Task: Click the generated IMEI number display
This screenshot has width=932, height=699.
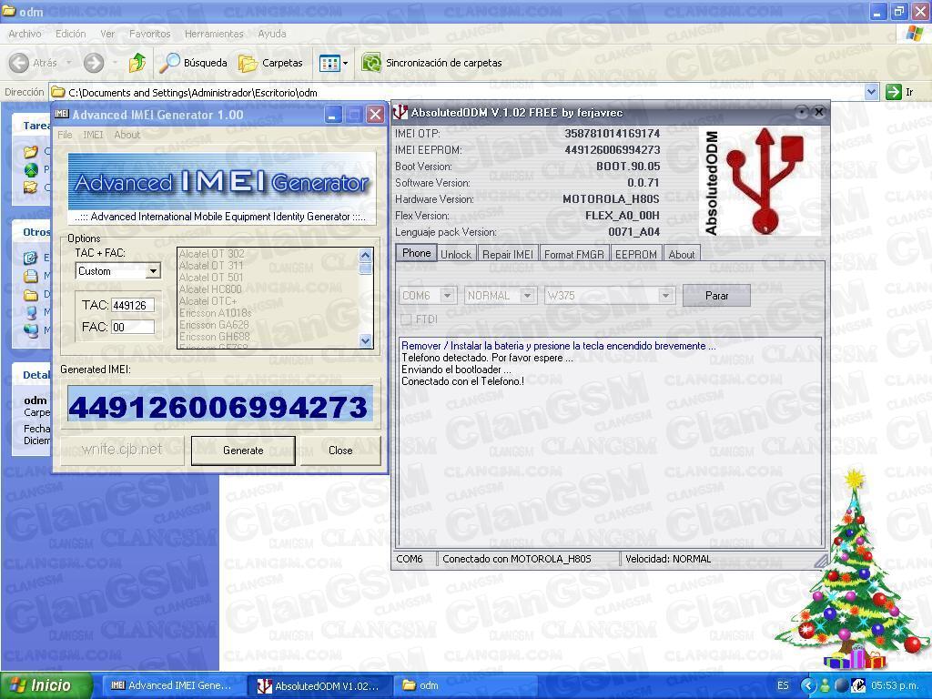Action: coord(220,403)
